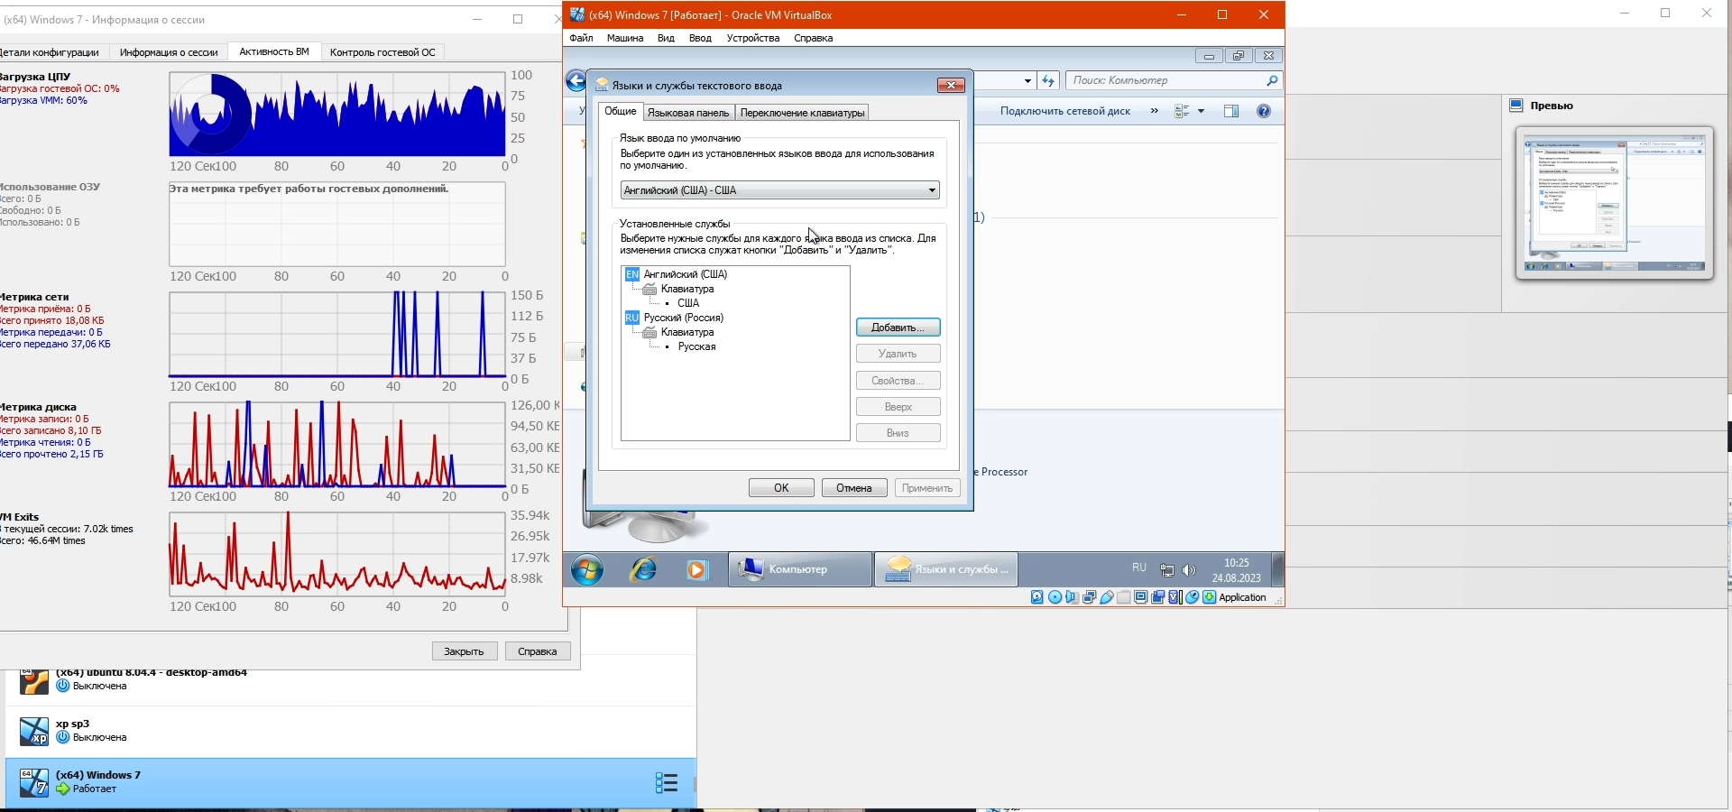Switch to the Языковая панель tab
This screenshot has height=812, width=1732.
pos(688,113)
